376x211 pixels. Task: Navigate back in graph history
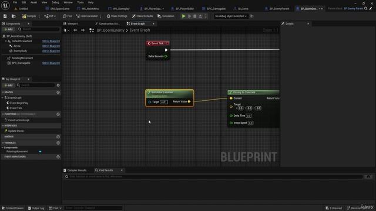click(x=75, y=30)
